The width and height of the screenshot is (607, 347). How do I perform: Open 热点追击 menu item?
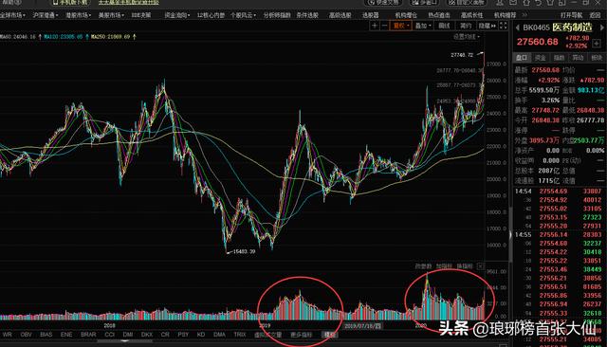point(439,15)
